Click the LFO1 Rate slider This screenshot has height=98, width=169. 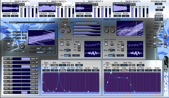tap(68, 50)
